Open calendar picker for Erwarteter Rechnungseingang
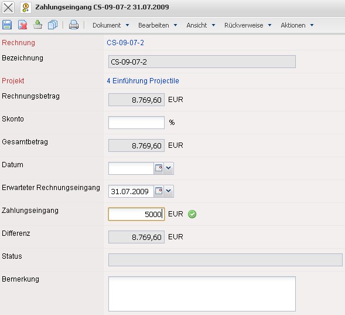Image resolution: width=345 pixels, height=315 pixels. pyautogui.click(x=158, y=191)
